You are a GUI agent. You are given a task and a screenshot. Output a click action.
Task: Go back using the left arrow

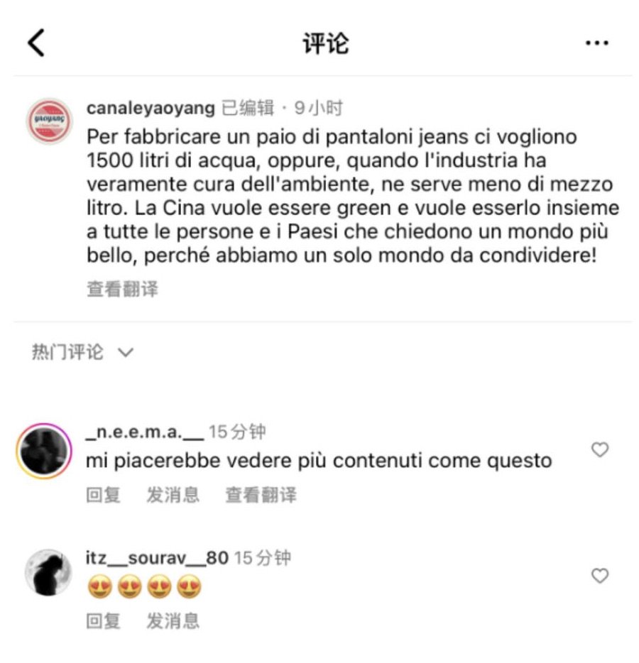36,43
